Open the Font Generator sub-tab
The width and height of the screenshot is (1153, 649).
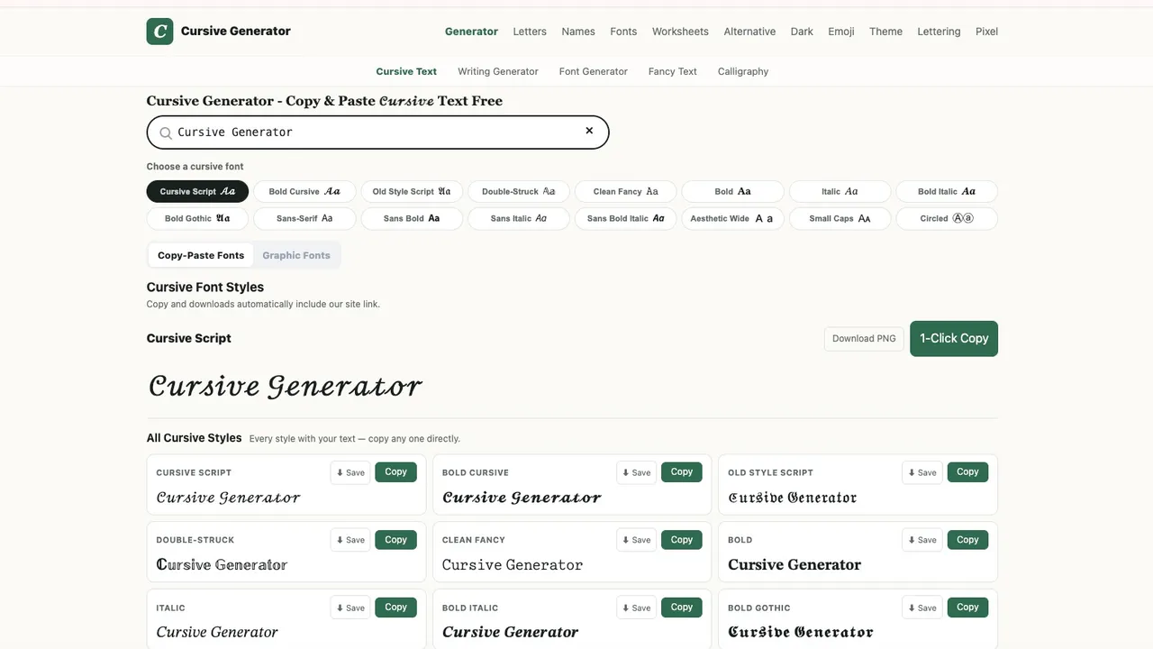coord(594,71)
